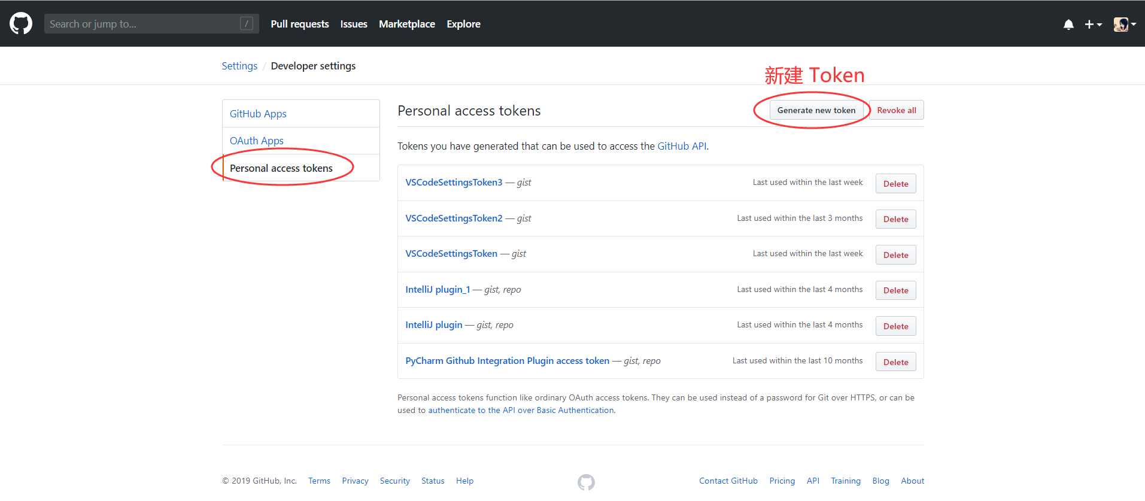
Task: Click the Developer settings breadcrumb text
Action: (313, 66)
